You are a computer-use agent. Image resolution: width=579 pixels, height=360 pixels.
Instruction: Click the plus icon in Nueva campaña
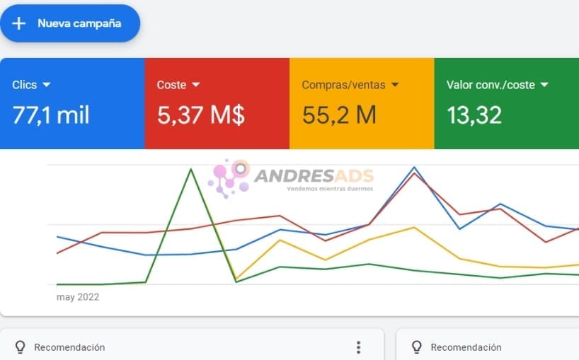click(19, 23)
